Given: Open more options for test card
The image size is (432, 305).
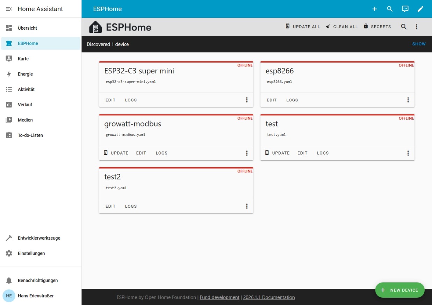Looking at the screenshot, I should [x=408, y=153].
